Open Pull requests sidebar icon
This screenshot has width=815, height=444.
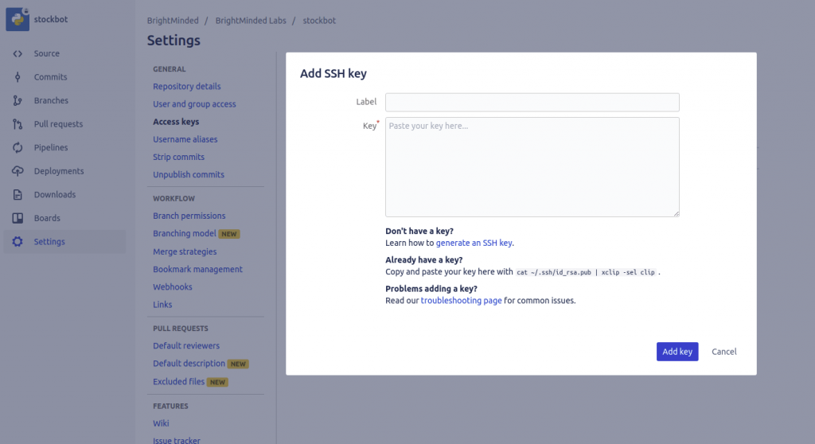pos(18,124)
